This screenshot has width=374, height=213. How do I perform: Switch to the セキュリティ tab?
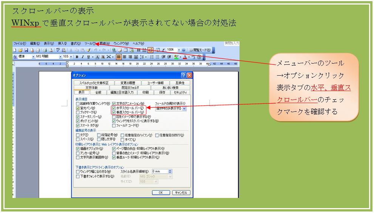pos(180,93)
